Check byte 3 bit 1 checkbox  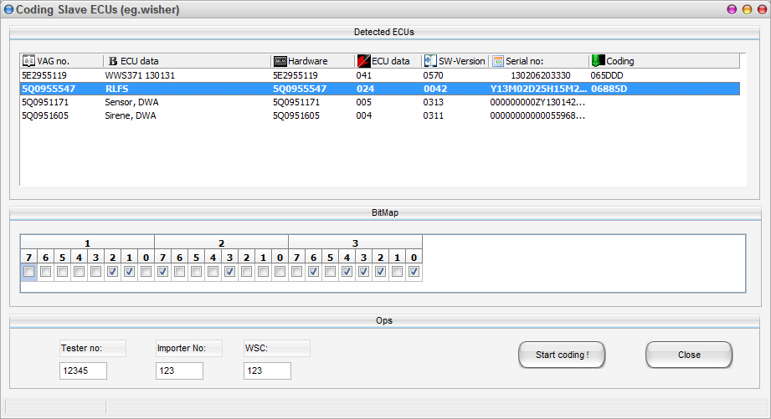(397, 271)
